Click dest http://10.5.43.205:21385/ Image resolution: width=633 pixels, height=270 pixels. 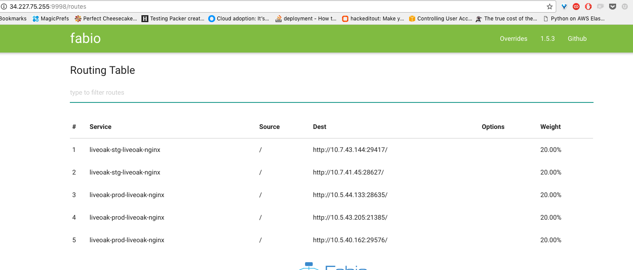(350, 217)
